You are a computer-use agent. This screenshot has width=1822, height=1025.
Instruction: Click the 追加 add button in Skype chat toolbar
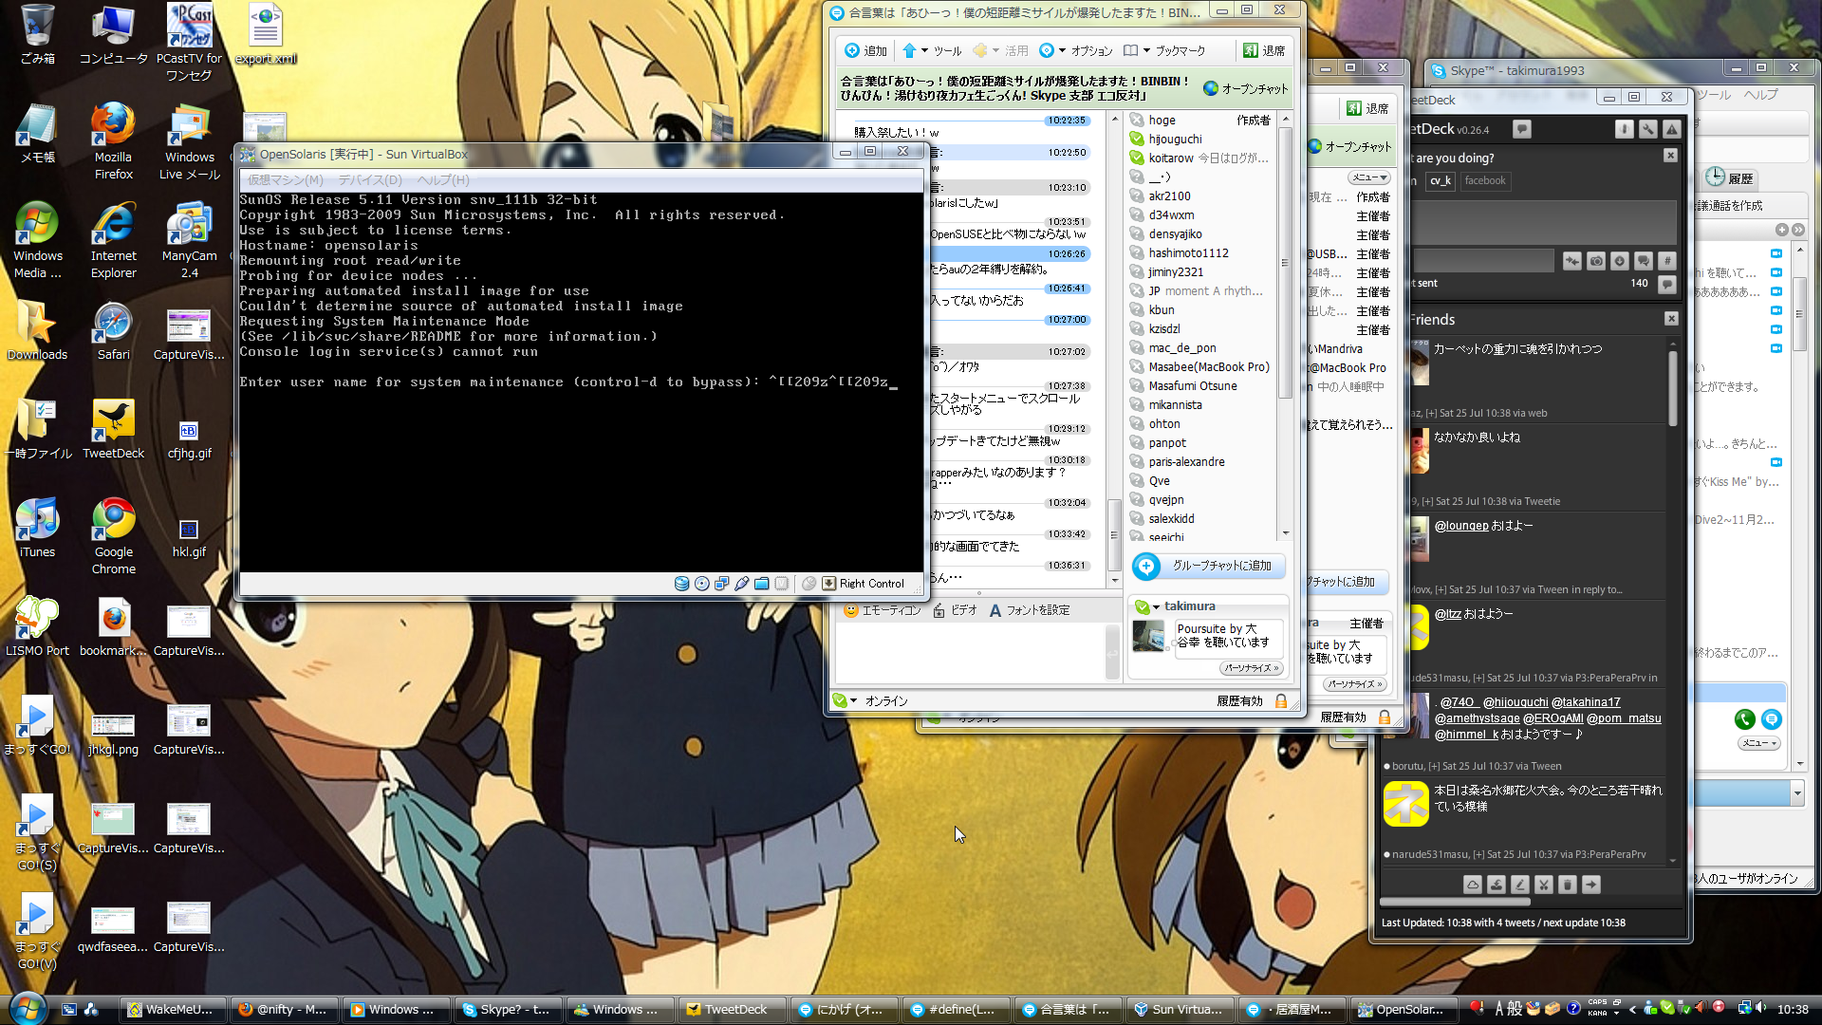point(865,50)
